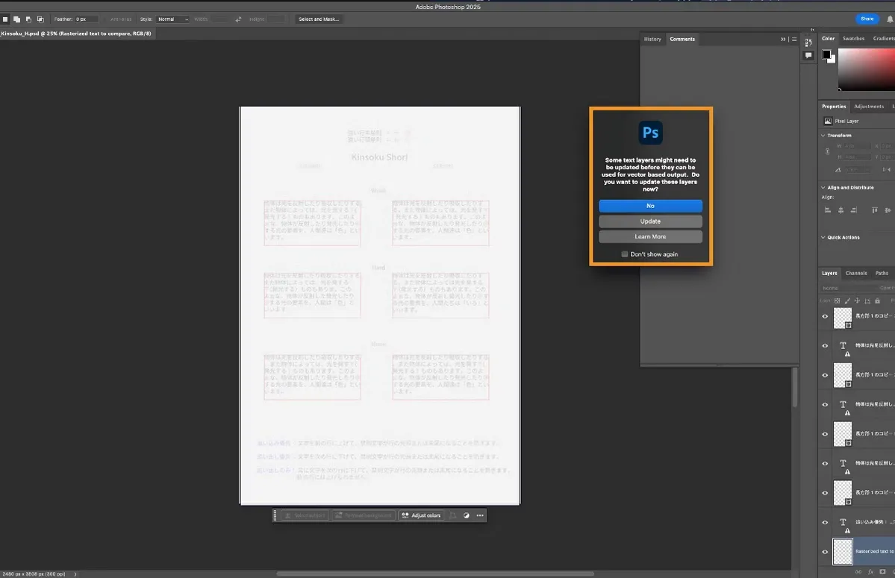Choose the Intersect with selection icon
Viewport: 895px width, 578px height.
40,19
